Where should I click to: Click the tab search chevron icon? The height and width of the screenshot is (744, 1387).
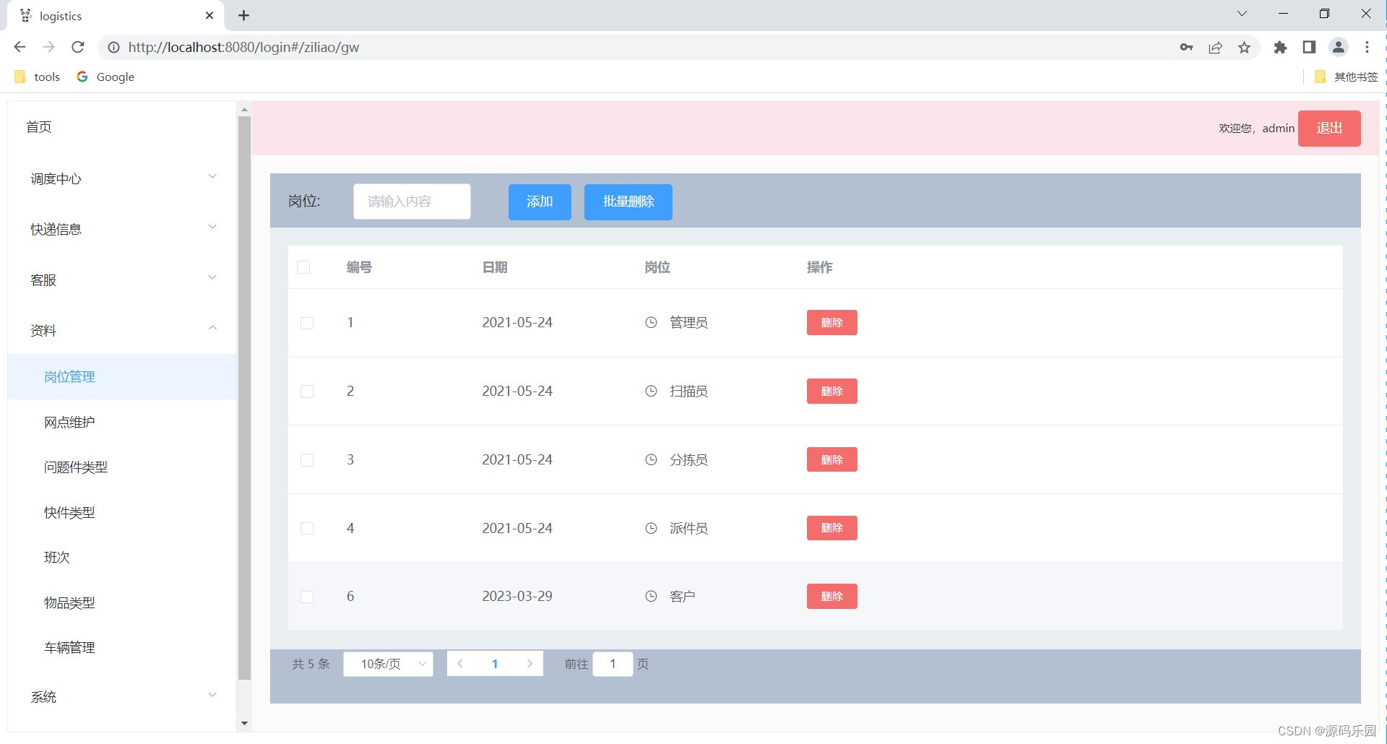pos(1242,14)
